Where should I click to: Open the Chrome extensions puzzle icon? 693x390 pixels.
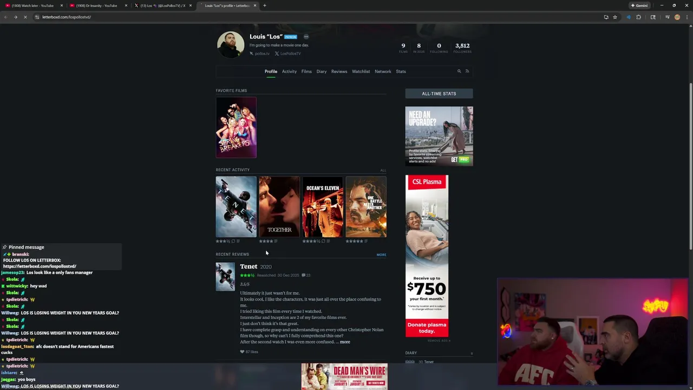click(638, 17)
